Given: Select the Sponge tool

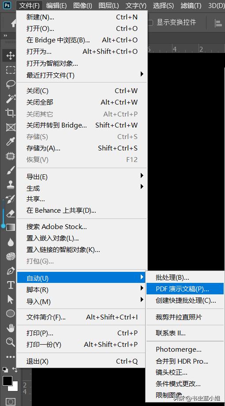Looking at the screenshot, I should click(10, 256).
